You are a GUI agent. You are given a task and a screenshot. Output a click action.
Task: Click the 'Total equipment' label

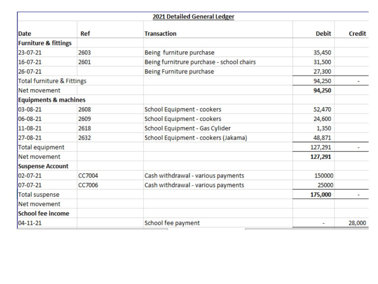click(x=41, y=147)
